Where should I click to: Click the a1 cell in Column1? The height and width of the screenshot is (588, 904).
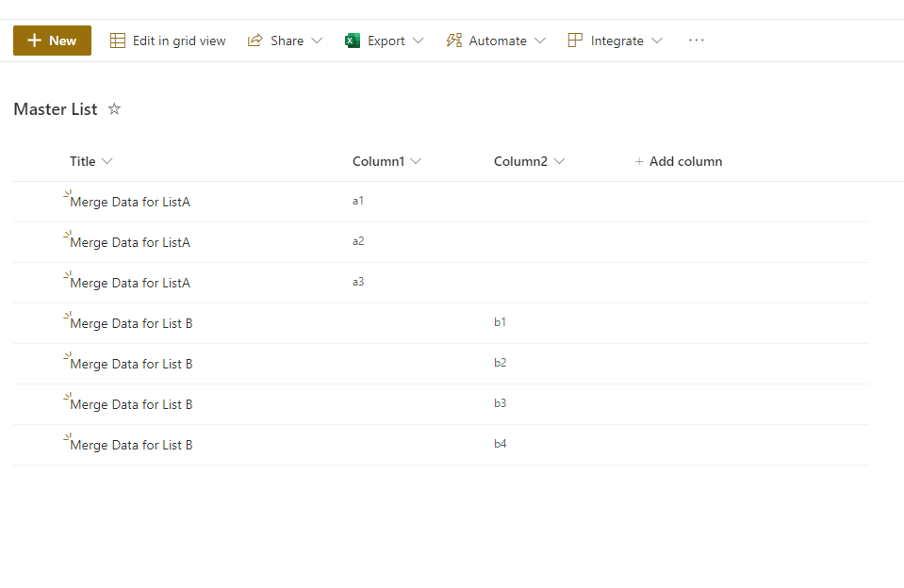point(358,201)
